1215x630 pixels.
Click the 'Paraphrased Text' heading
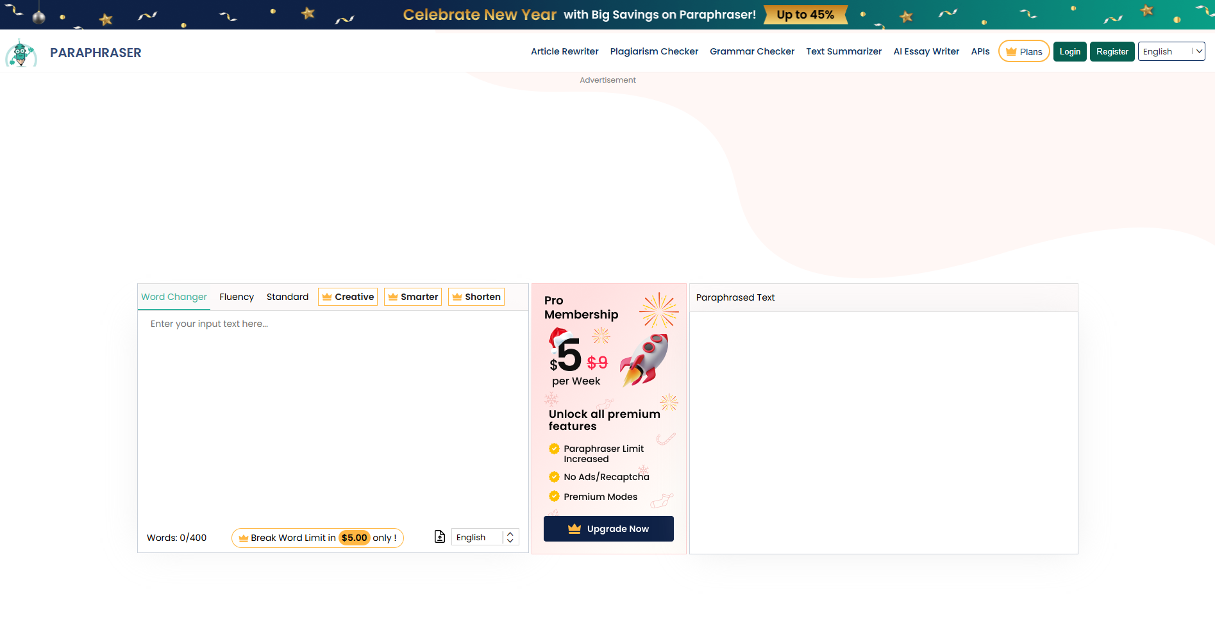click(735, 297)
